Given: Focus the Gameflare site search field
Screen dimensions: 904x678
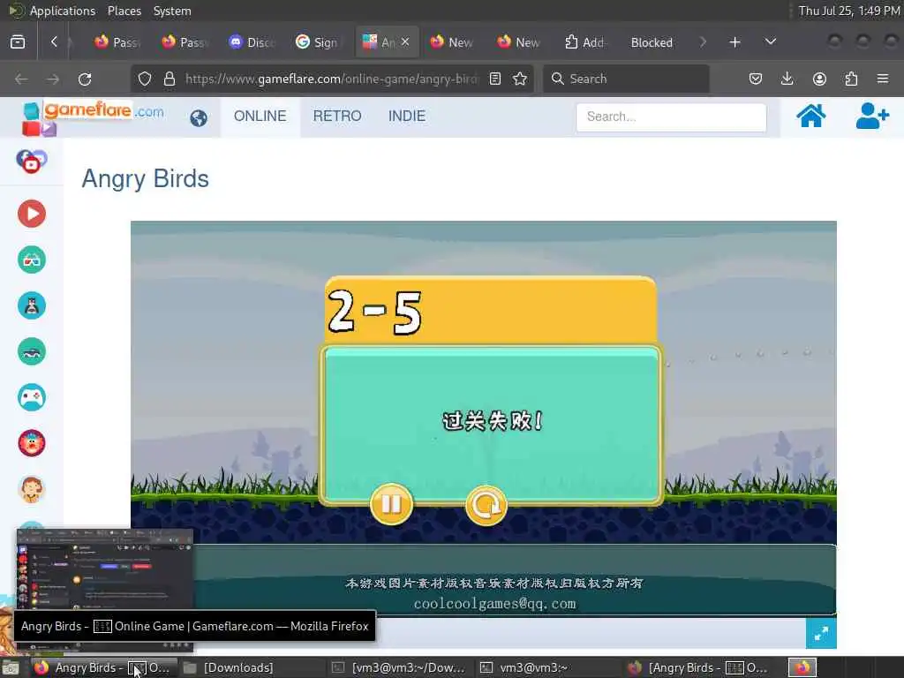Looking at the screenshot, I should tap(671, 117).
